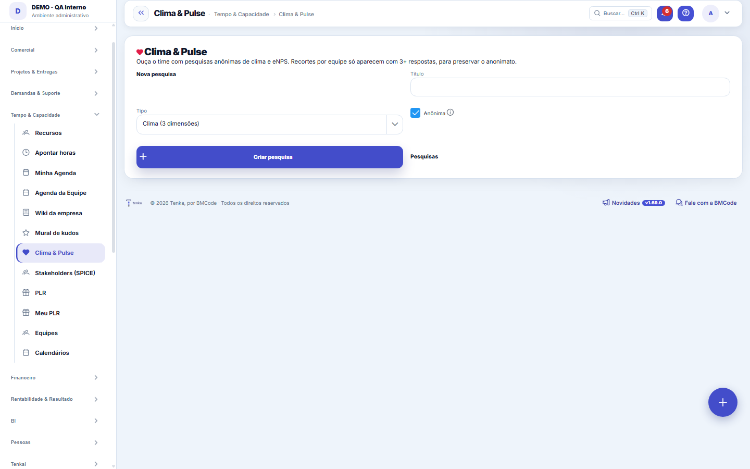
Task: Collapse sidebar with double-chevron icon
Action: pyautogui.click(x=141, y=13)
